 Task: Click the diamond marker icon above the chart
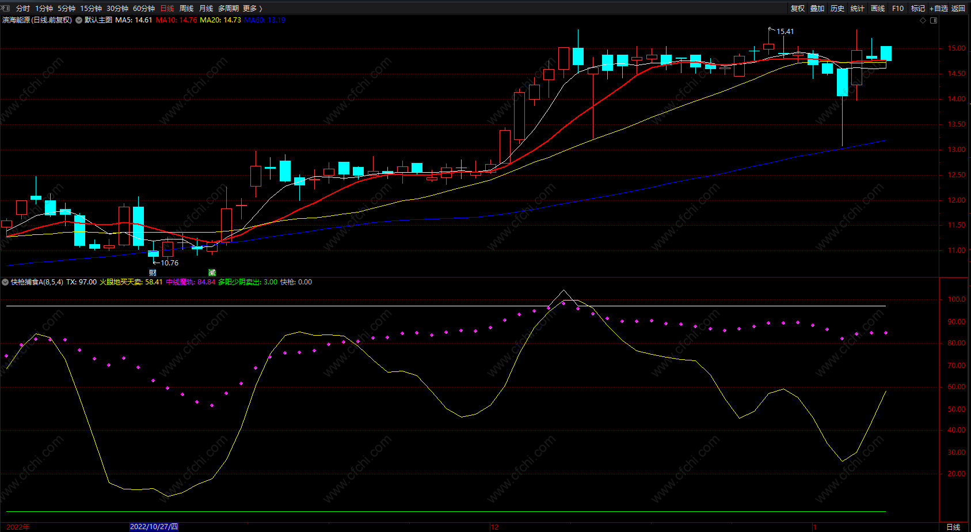[x=923, y=20]
